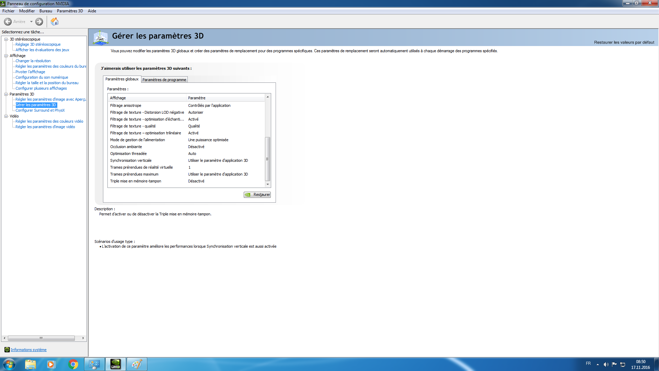
Task: Open Régler les paramètres des couleurs du bureau
Action: [x=51, y=66]
